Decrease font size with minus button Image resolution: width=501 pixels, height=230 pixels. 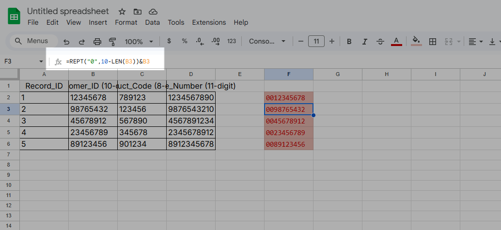[301, 41]
